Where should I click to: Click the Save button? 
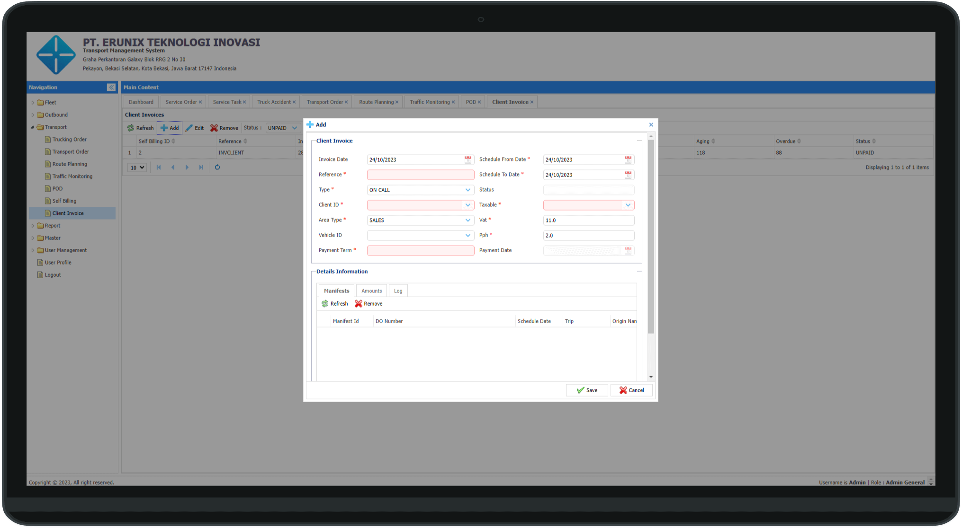click(587, 391)
